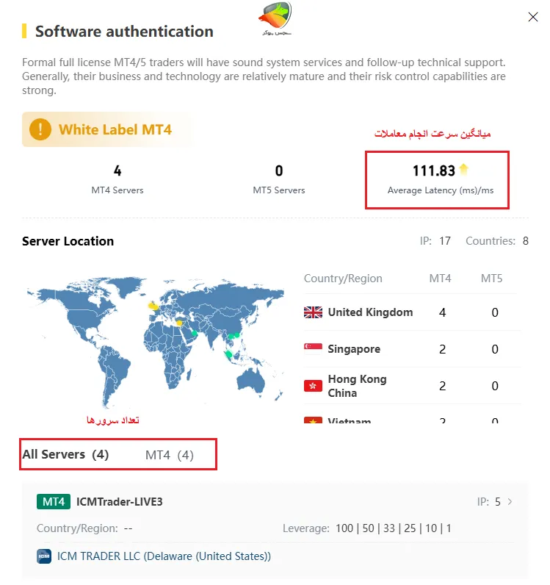Click the yellow up arrow beside 111.83

[x=463, y=170]
